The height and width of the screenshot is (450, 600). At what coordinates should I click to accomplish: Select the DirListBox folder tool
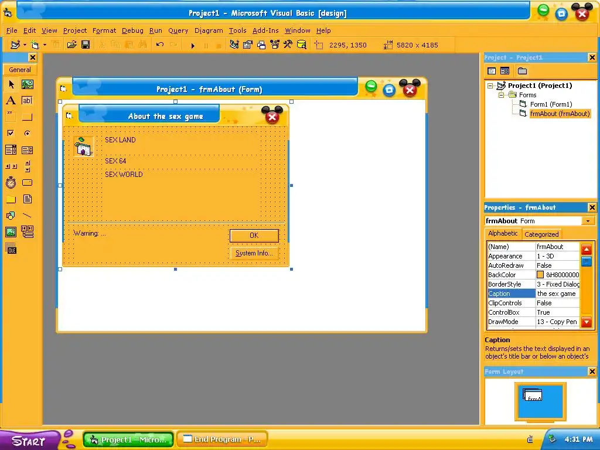tap(11, 199)
